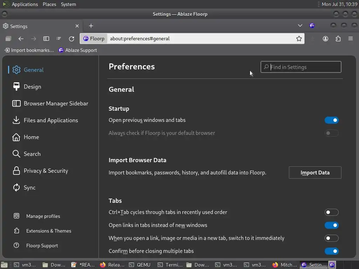Switch to the QEMU taskbar window
The image size is (359, 269).
coord(140,265)
